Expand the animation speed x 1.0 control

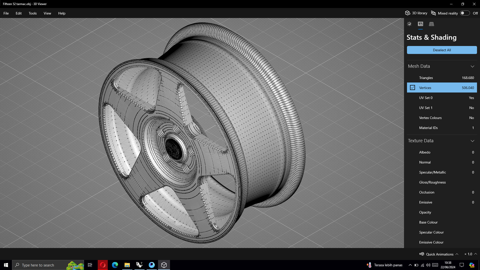tap(475, 254)
